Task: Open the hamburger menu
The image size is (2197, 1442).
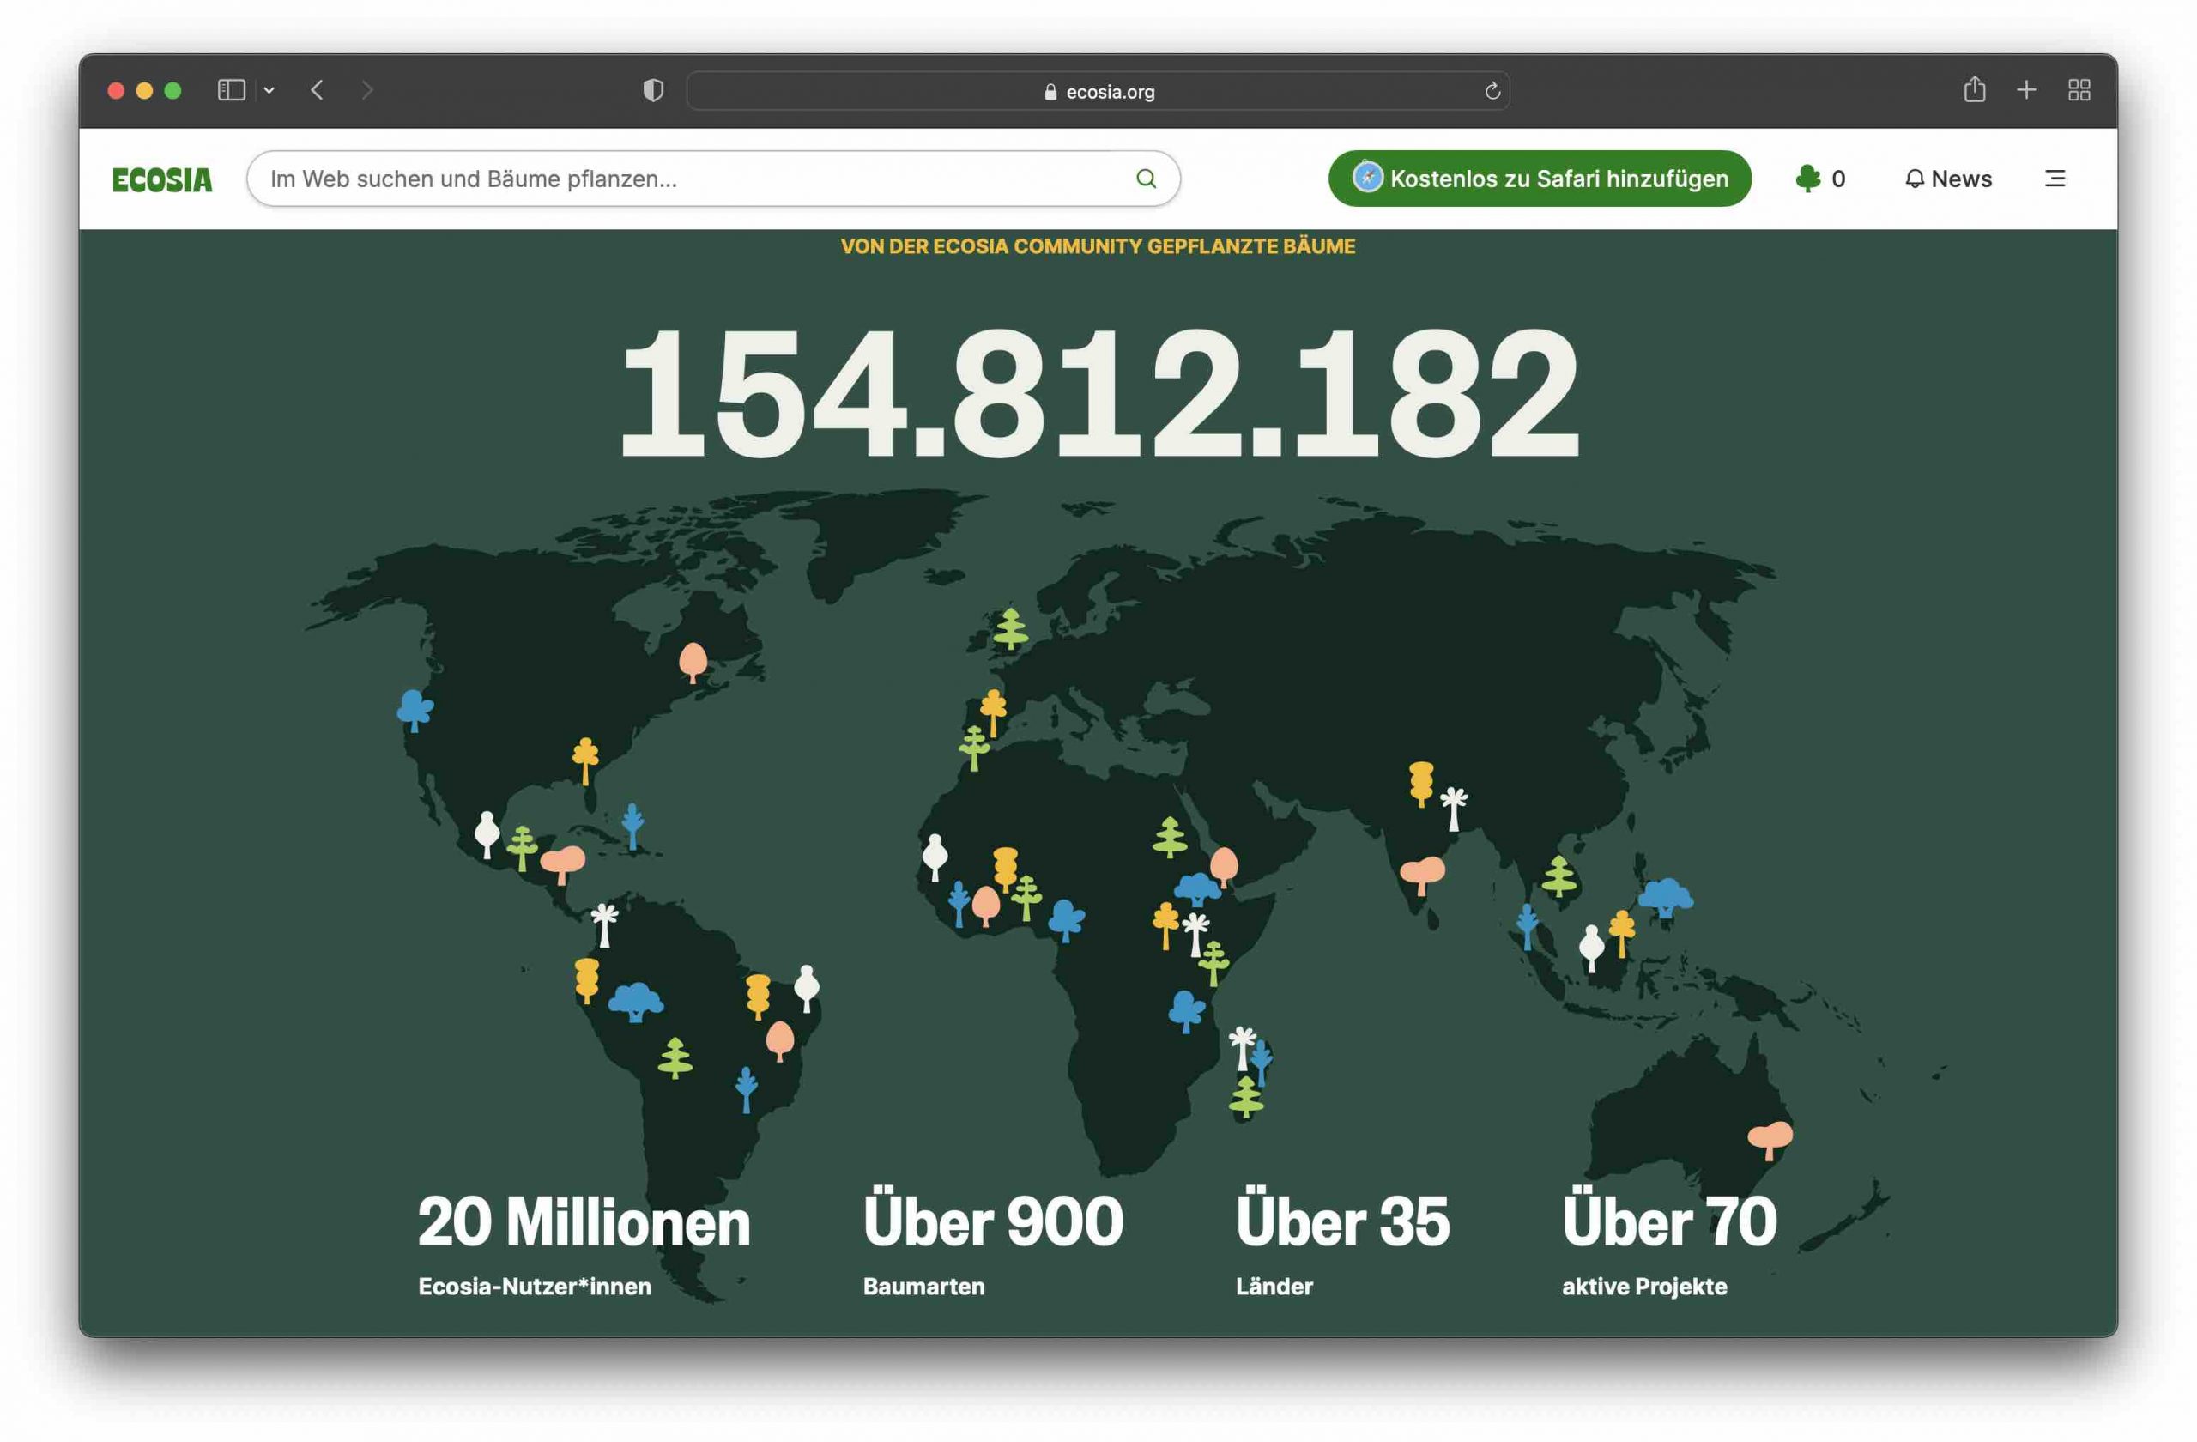Action: tap(2055, 179)
